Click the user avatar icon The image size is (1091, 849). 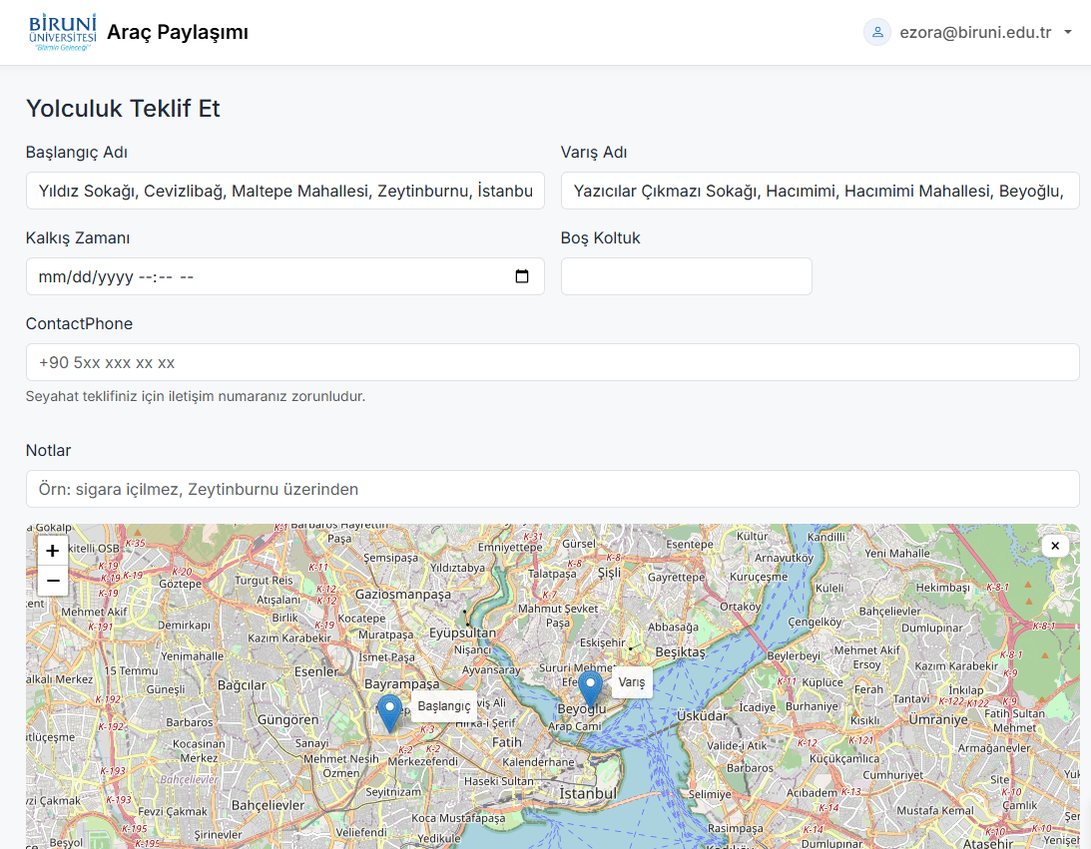click(877, 32)
